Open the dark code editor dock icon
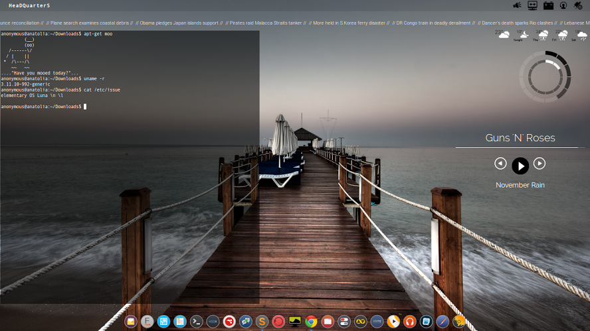Image resolution: width=590 pixels, height=331 pixels. pos(213,322)
